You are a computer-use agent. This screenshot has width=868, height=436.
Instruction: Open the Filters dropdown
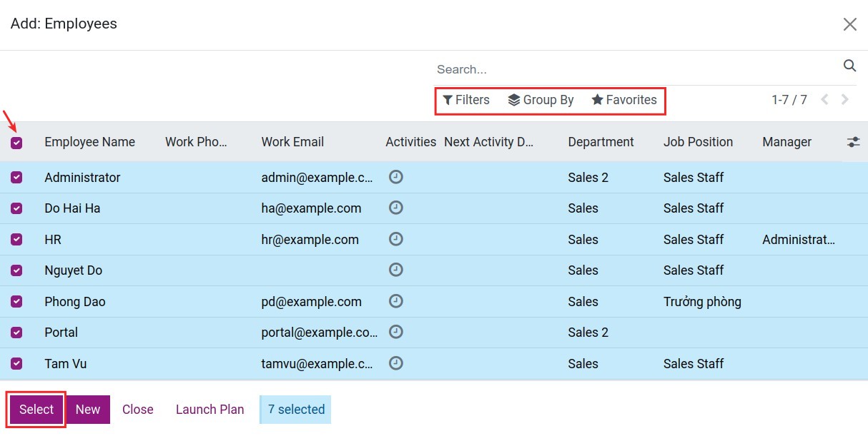coord(466,100)
